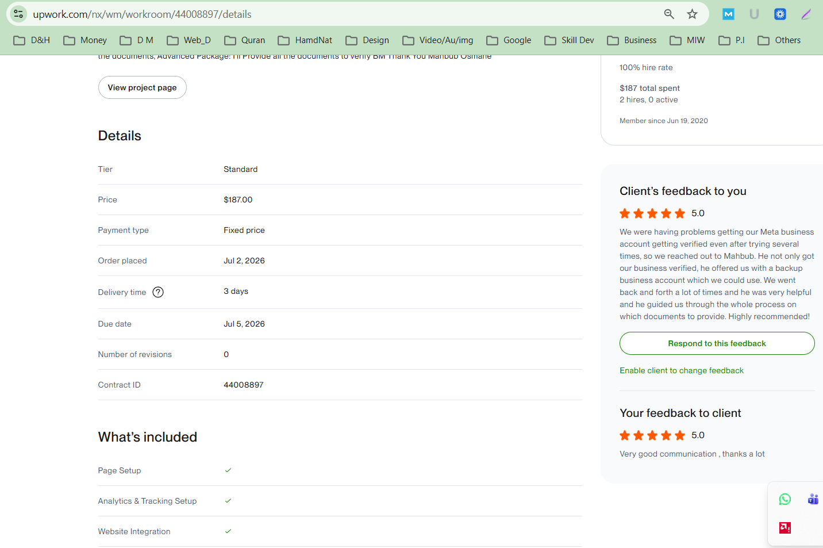Open the blue M extension icon
This screenshot has height=548, width=823.
[728, 14]
